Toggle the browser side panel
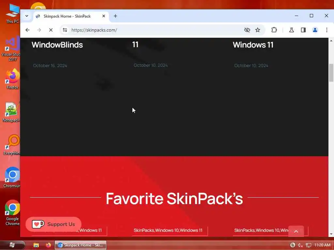The image size is (334, 250). click(303, 30)
